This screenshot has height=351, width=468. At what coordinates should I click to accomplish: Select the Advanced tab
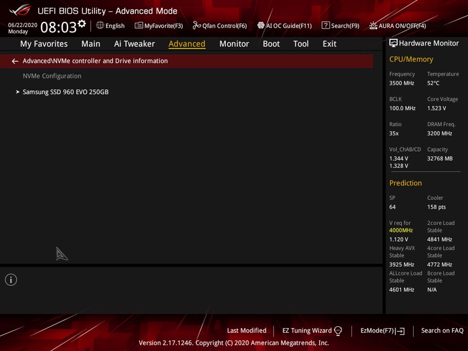point(187,44)
